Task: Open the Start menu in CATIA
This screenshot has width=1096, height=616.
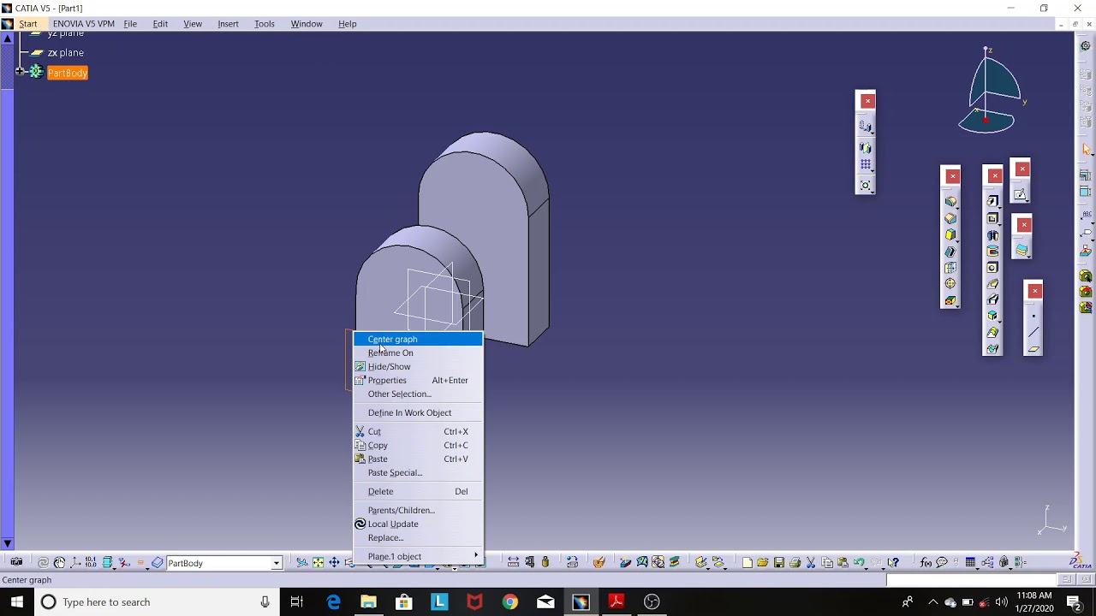Action: [x=27, y=24]
